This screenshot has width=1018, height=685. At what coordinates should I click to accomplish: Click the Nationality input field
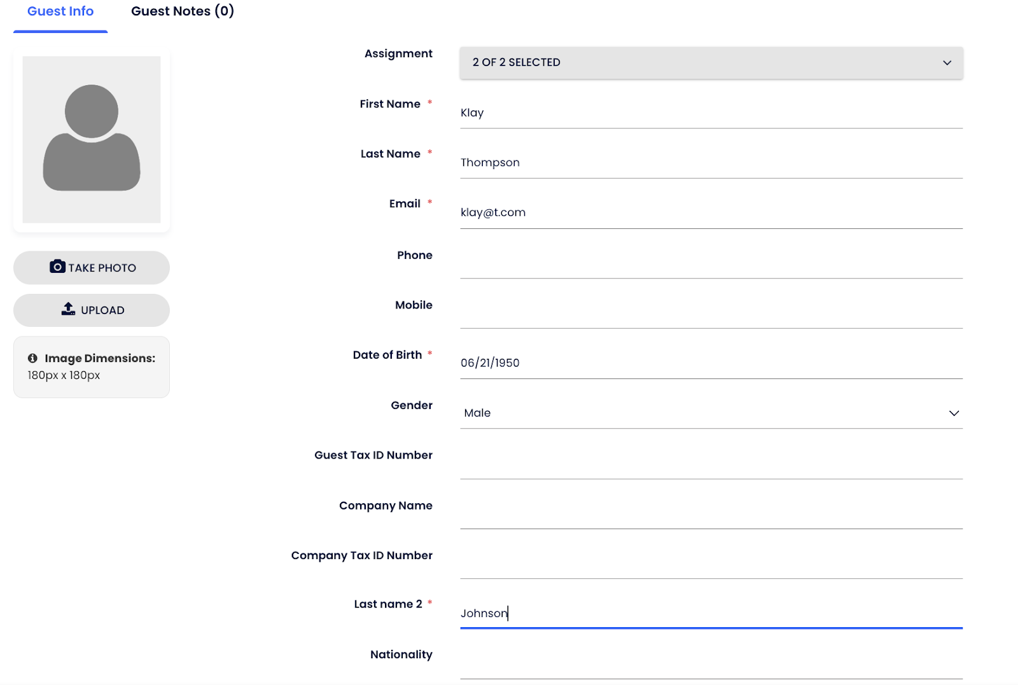711,664
